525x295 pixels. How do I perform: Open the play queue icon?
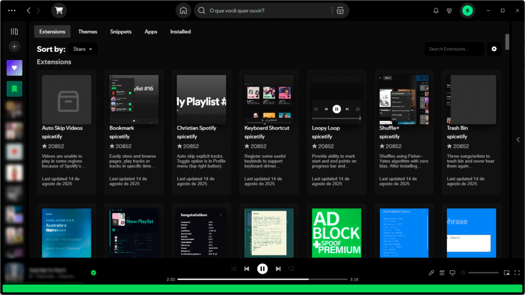click(x=442, y=273)
